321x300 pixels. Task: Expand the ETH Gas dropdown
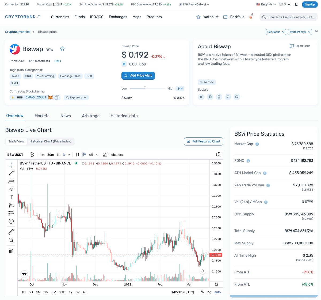208,5
